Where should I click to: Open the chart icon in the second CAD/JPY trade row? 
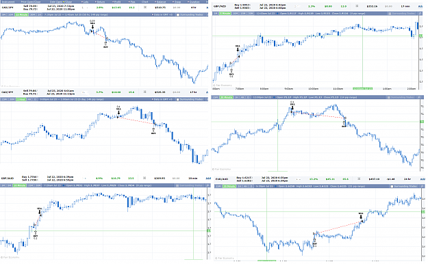pyautogui.click(x=145, y=92)
